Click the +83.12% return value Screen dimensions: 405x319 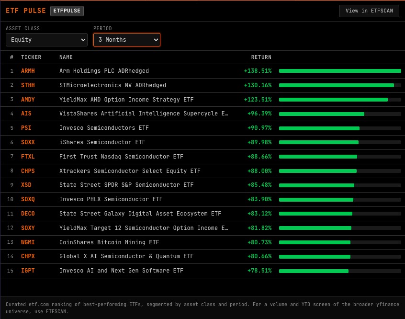pos(259,214)
